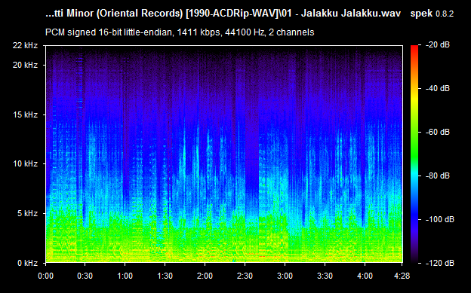Click the 20 kHz frequency axis label
471x293 pixels.
coord(25,65)
